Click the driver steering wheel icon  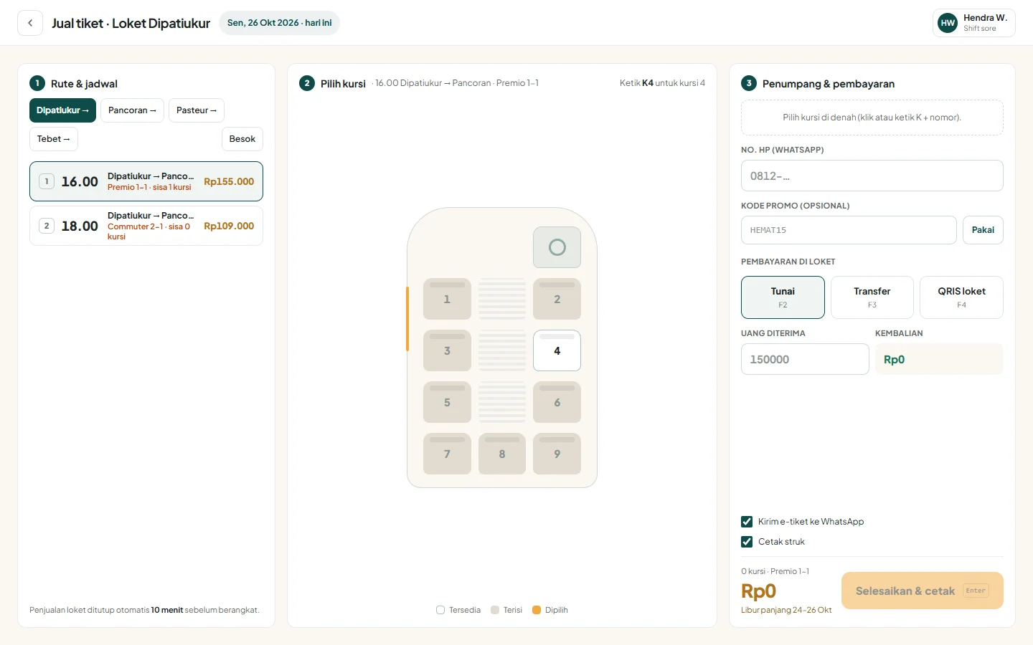click(557, 247)
